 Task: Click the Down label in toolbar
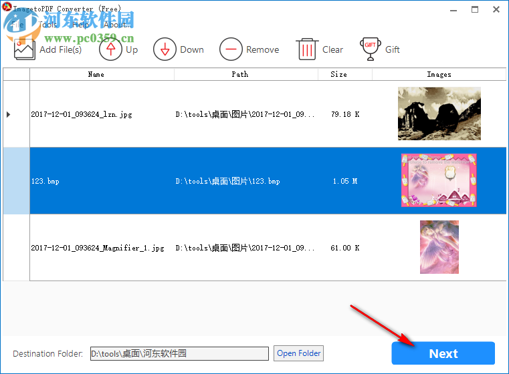pyautogui.click(x=192, y=49)
